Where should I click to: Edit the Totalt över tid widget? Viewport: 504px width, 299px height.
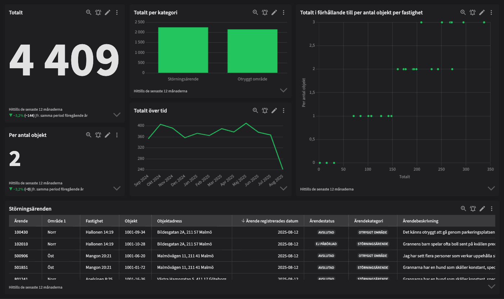274,111
